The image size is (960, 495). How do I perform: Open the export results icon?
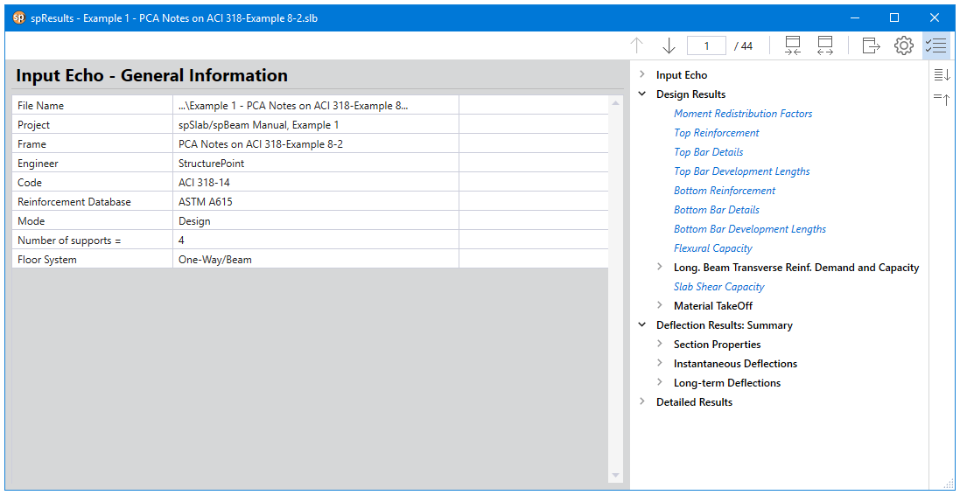(872, 45)
